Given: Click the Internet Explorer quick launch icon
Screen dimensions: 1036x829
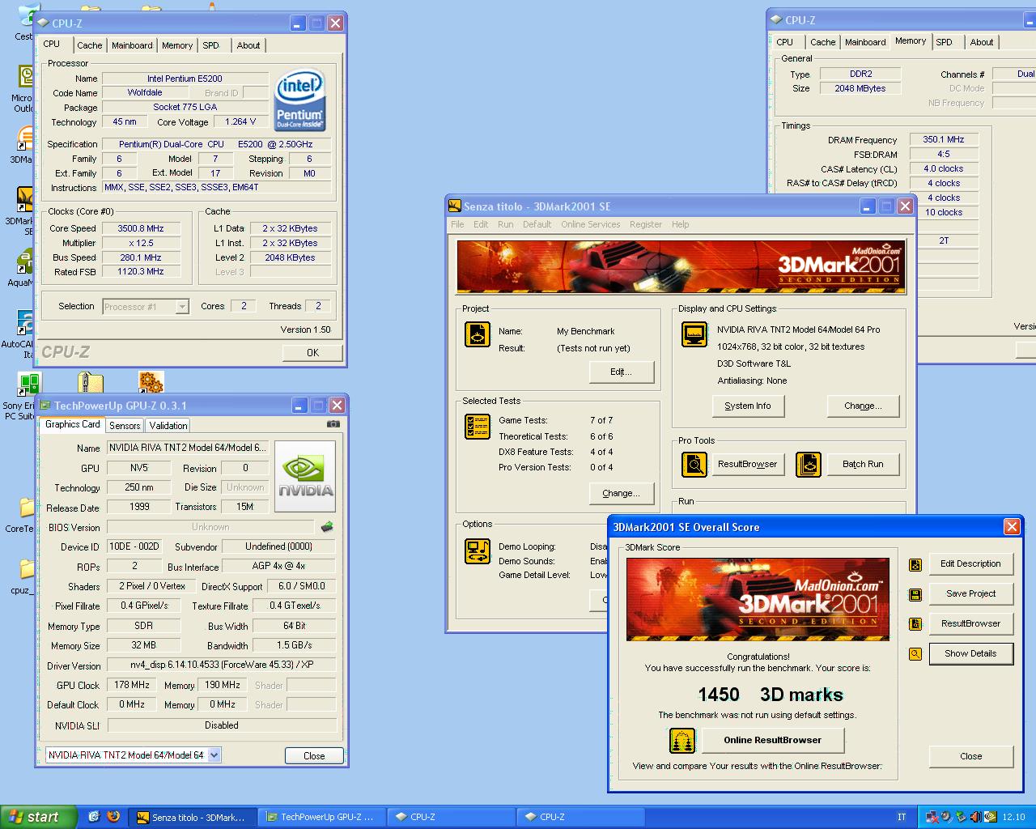Looking at the screenshot, I should (x=94, y=817).
